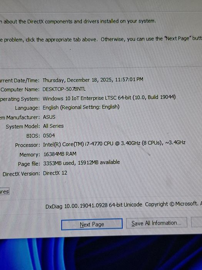
Task: Select the current date and time value
Action: coord(93,80)
